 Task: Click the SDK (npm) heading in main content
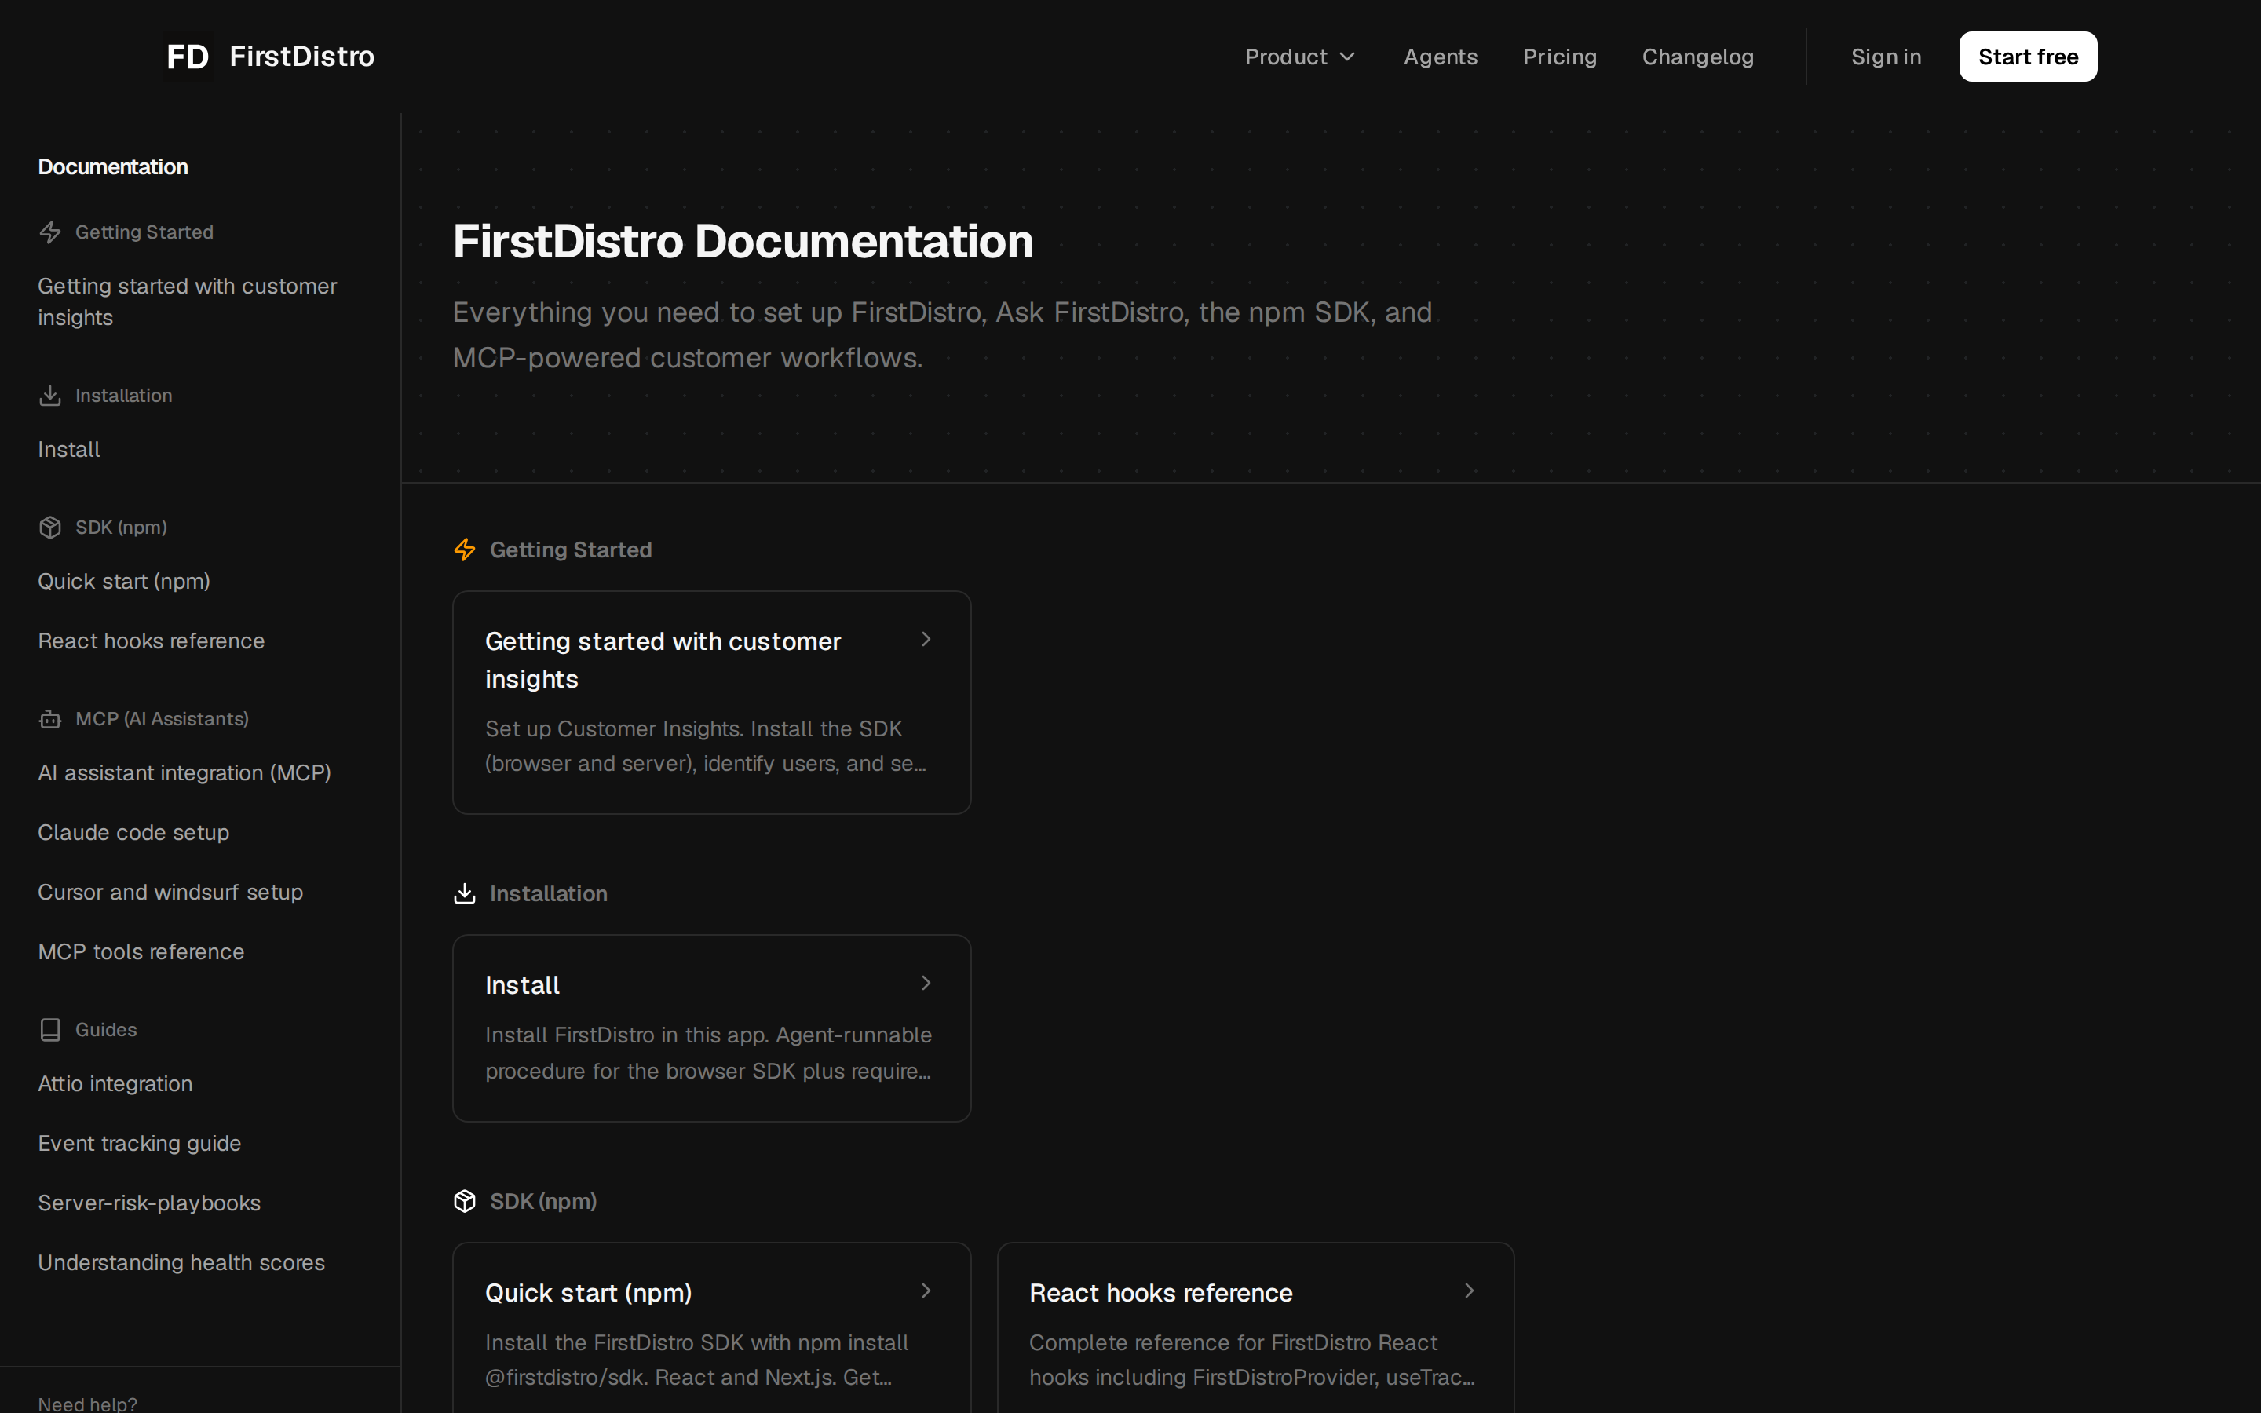(x=542, y=1201)
